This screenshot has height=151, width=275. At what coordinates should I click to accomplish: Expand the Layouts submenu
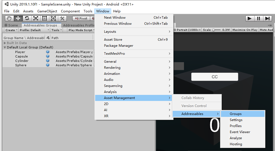pyautogui.click(x=134, y=32)
